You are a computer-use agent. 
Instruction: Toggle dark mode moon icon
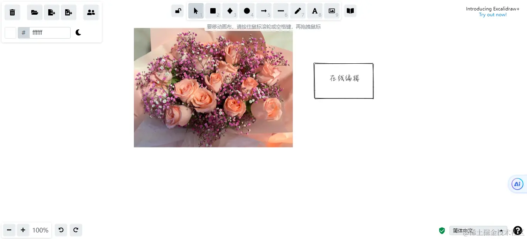click(78, 32)
